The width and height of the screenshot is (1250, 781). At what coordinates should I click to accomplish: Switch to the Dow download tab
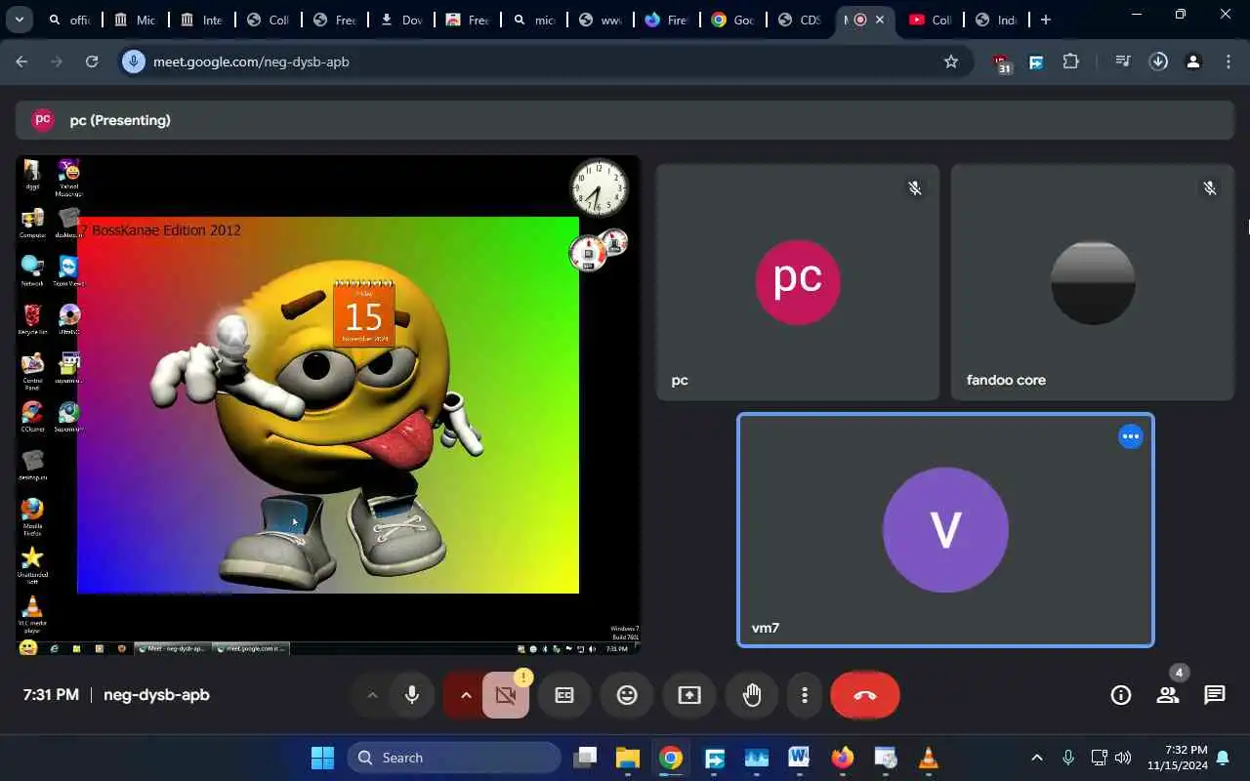pos(400,20)
